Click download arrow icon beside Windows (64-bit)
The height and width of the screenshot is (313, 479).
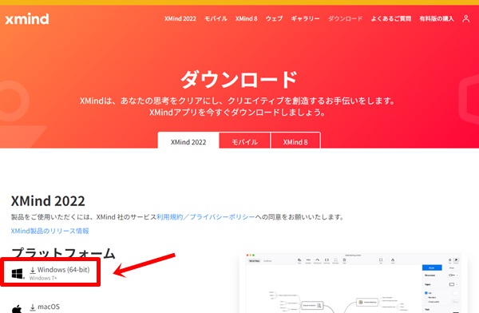pyautogui.click(x=33, y=270)
